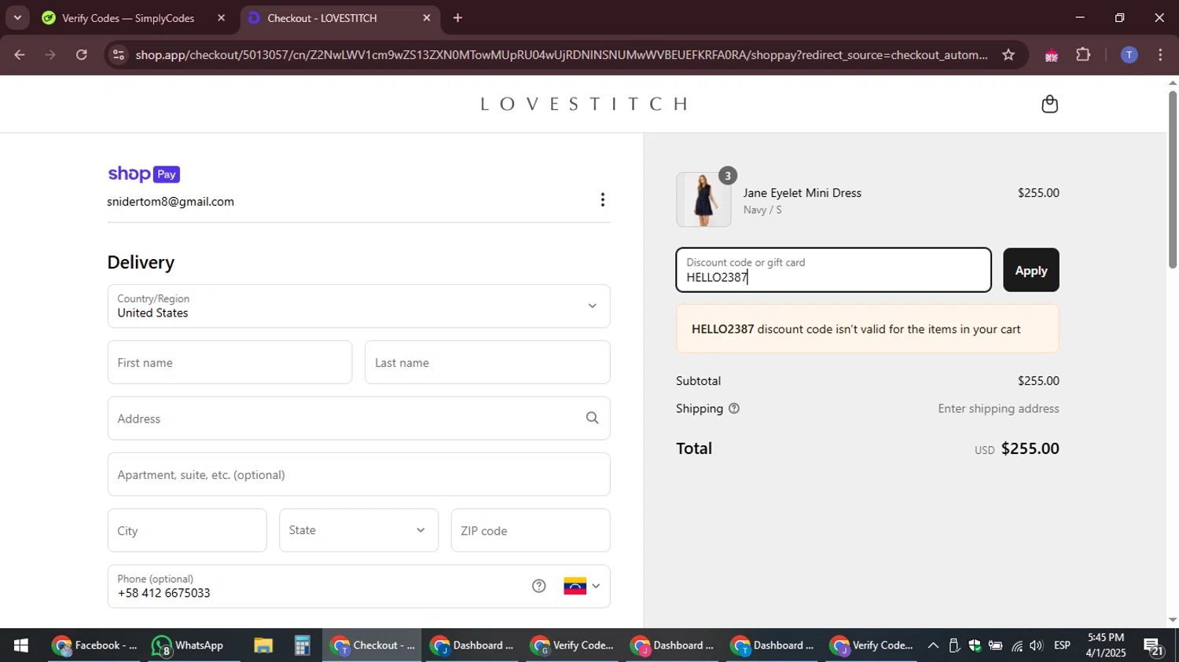The image size is (1179, 662).
Task: Focus the Address input field
Action: point(358,418)
